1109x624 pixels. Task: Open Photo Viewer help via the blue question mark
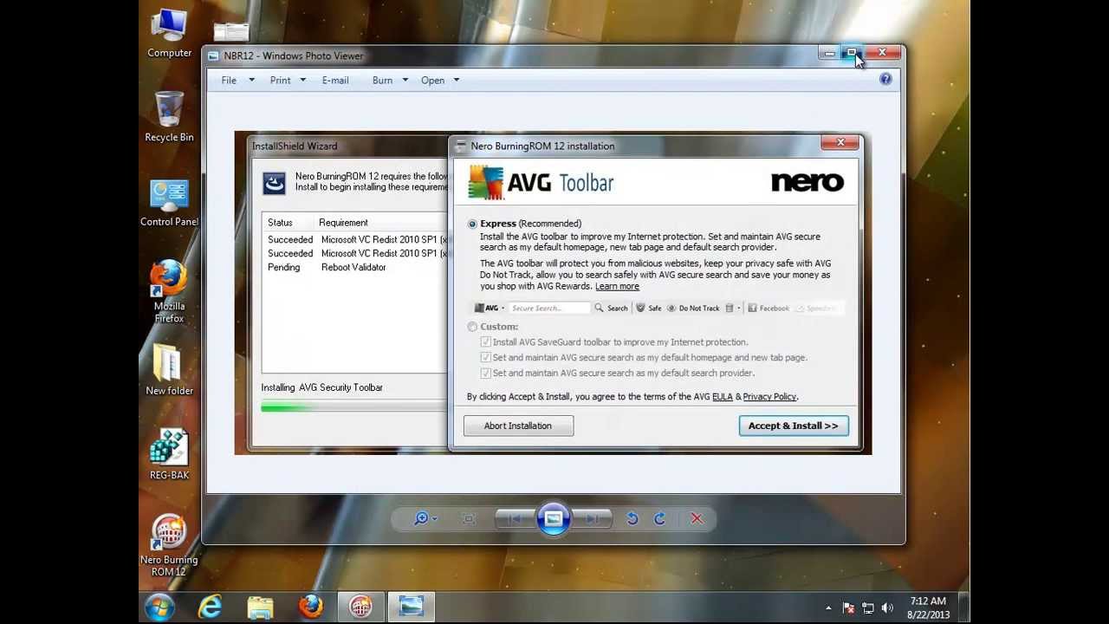[x=885, y=79]
